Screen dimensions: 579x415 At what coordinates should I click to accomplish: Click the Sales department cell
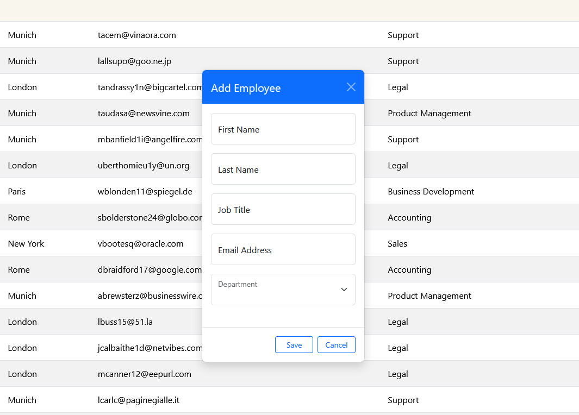click(397, 244)
